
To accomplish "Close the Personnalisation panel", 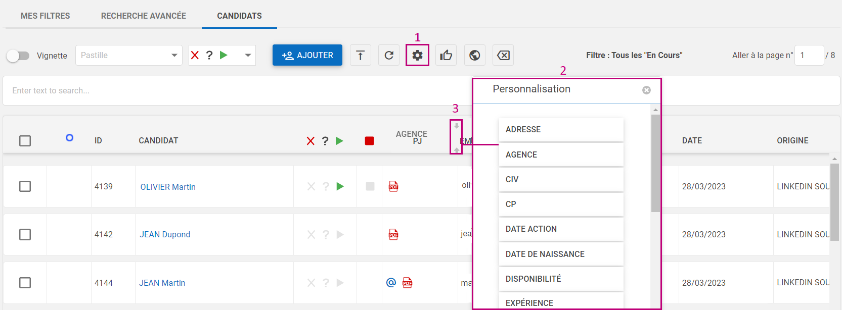I will point(646,90).
